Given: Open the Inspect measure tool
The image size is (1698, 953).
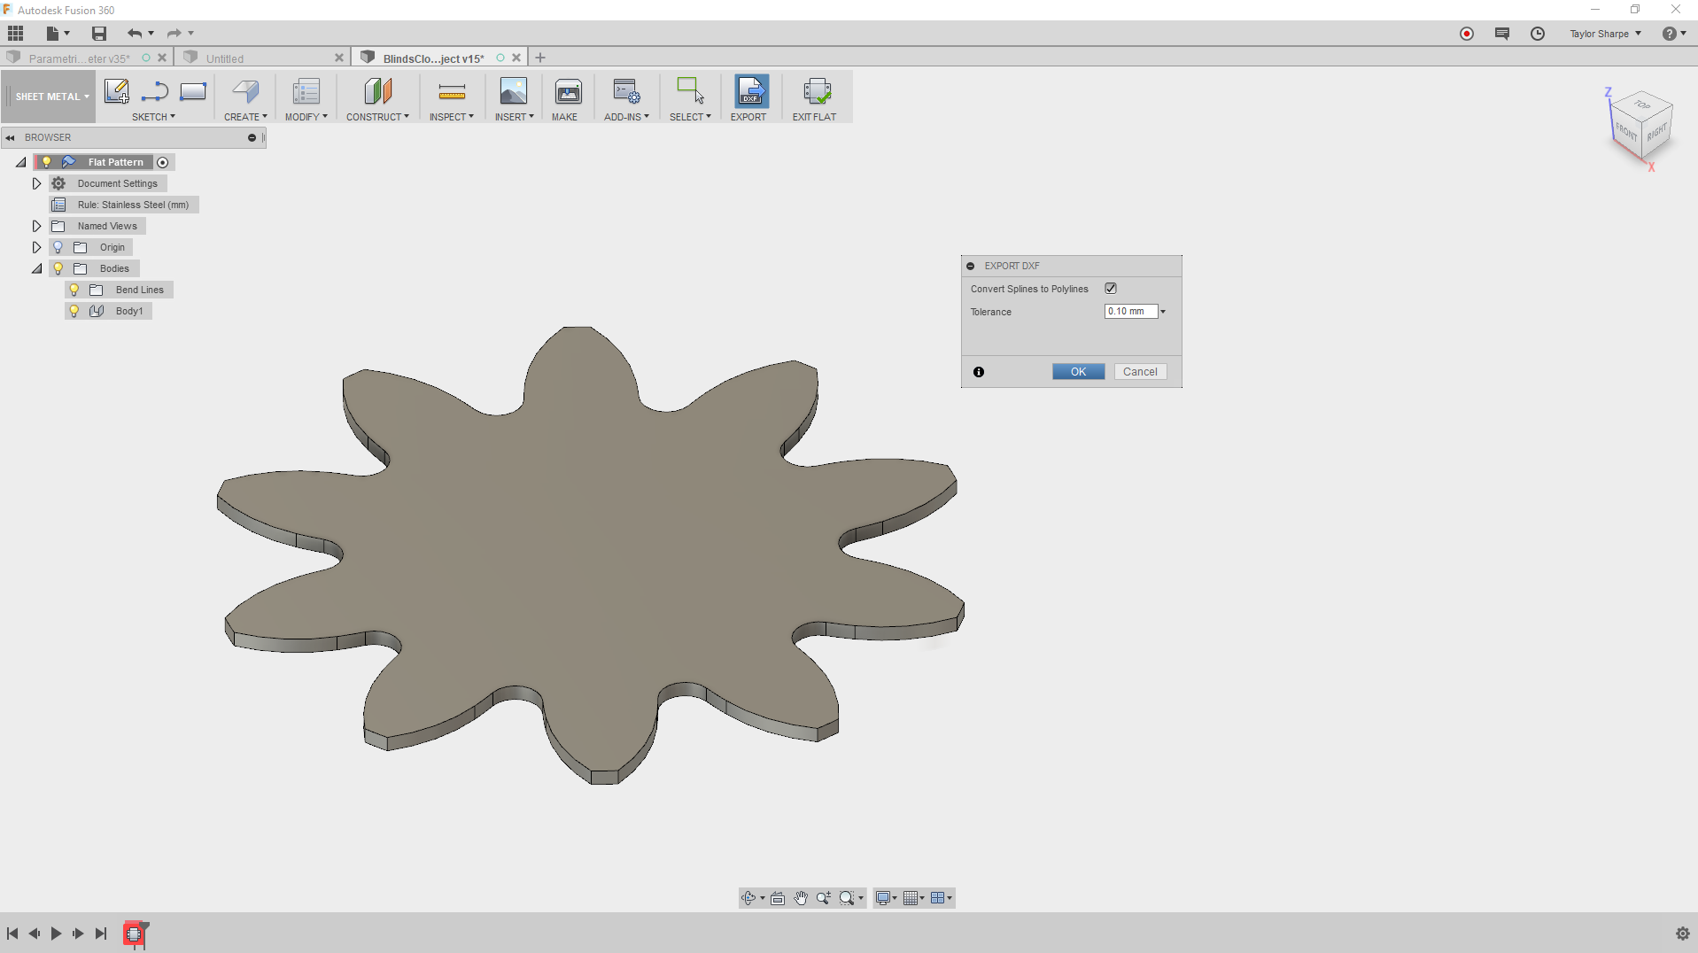Looking at the screenshot, I should [451, 92].
